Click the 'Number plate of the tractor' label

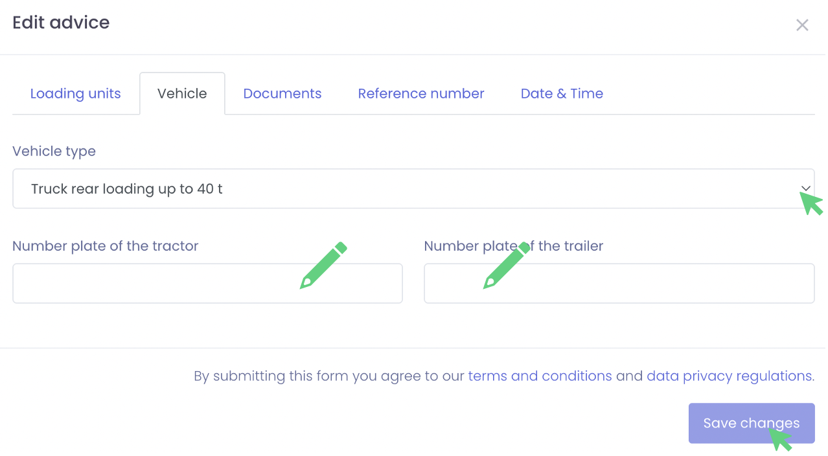coord(105,246)
